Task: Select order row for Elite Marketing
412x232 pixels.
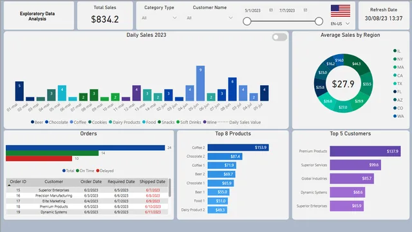Action: (87, 201)
